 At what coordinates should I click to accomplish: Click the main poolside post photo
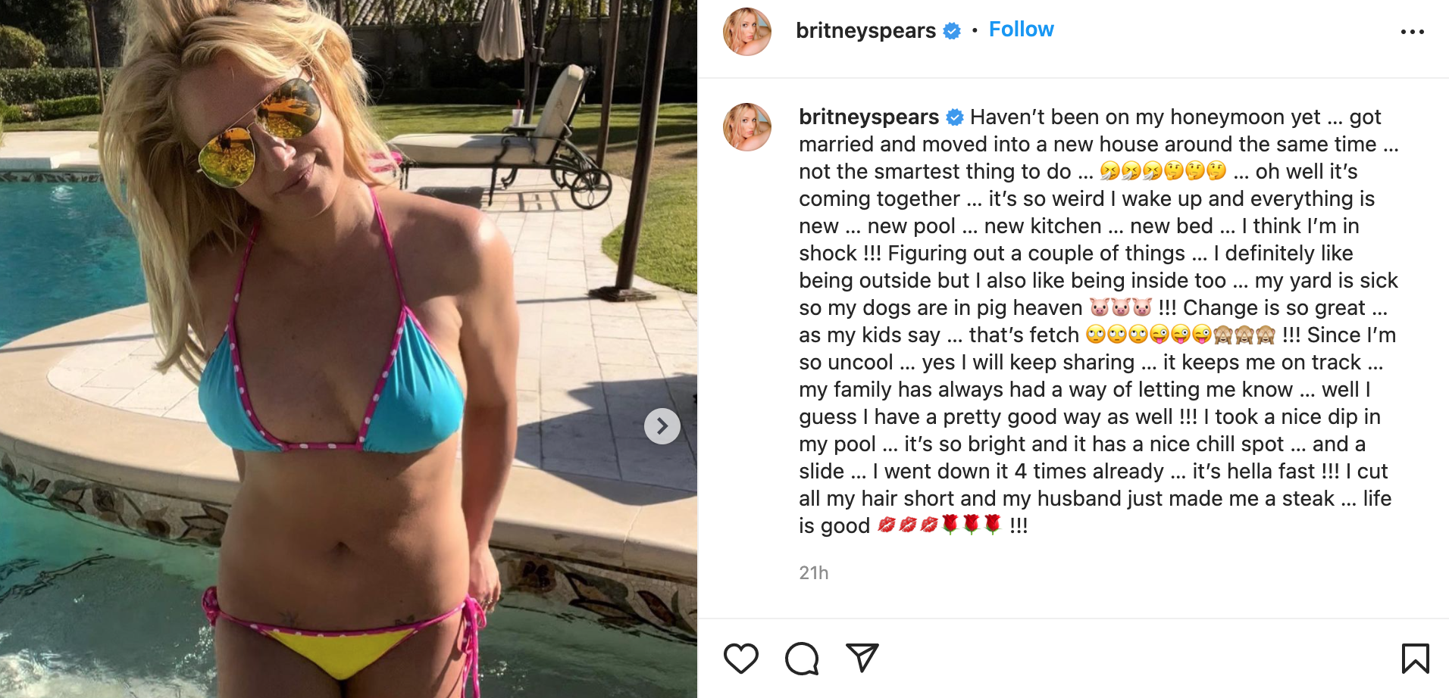pos(349,349)
